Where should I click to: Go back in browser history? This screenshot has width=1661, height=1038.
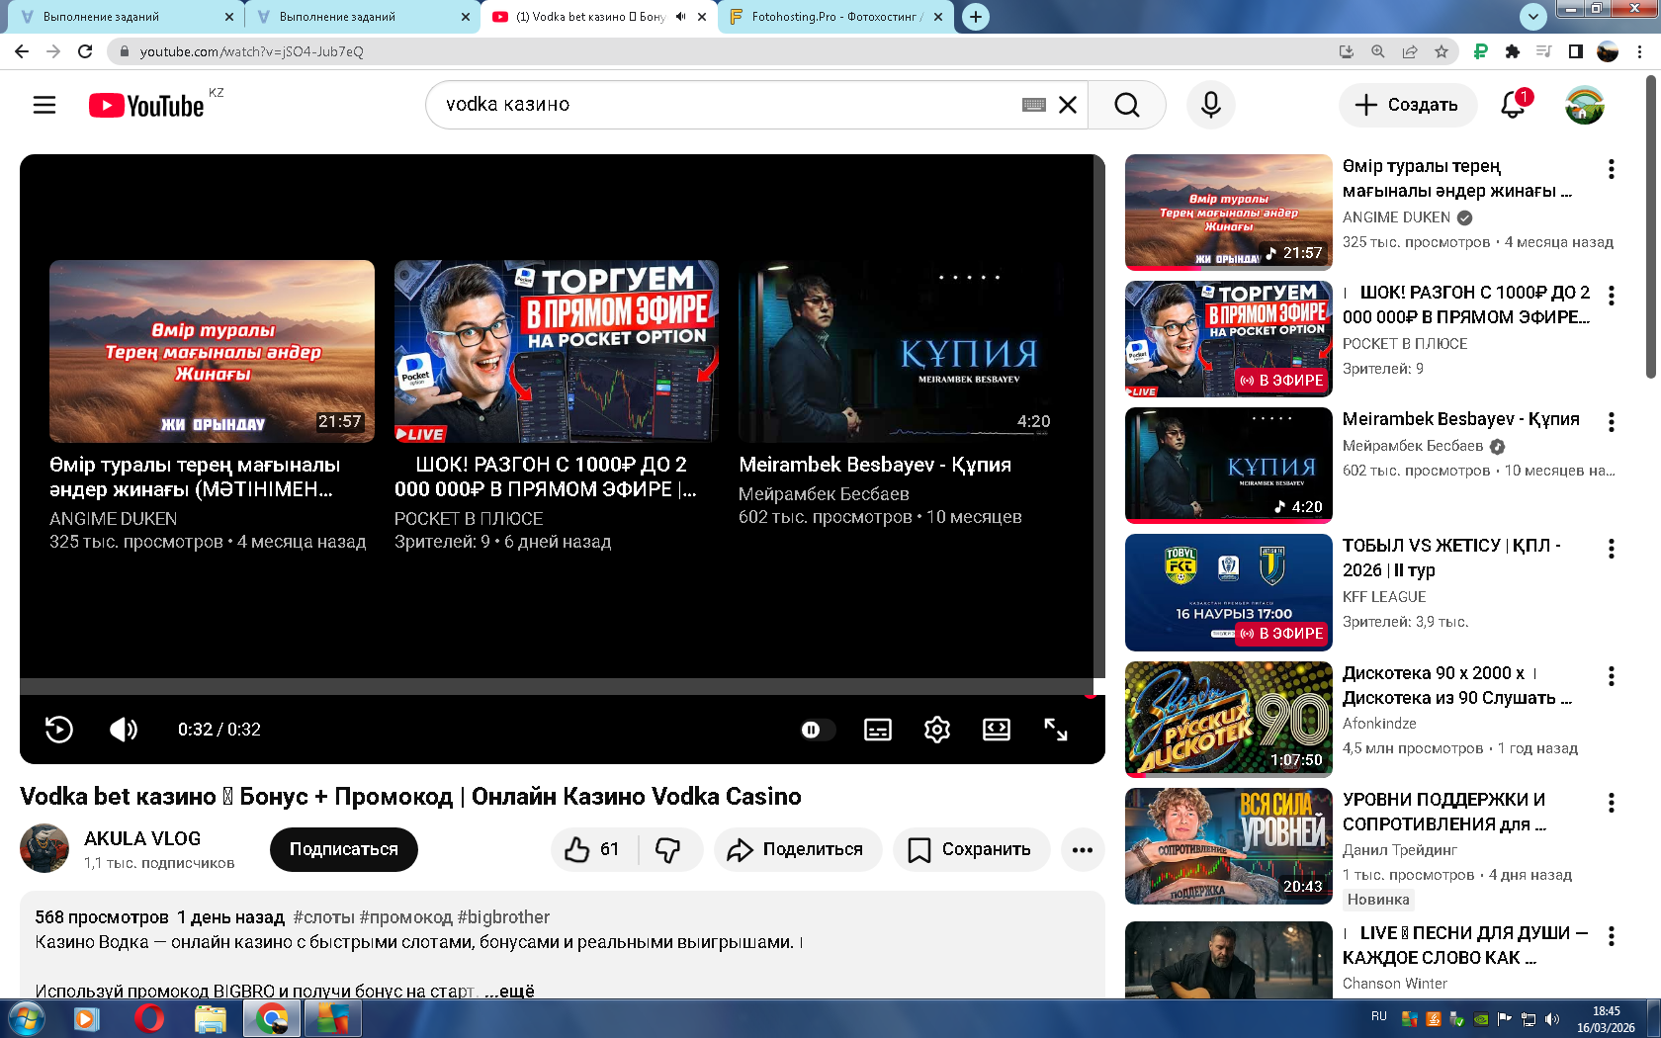[22, 51]
